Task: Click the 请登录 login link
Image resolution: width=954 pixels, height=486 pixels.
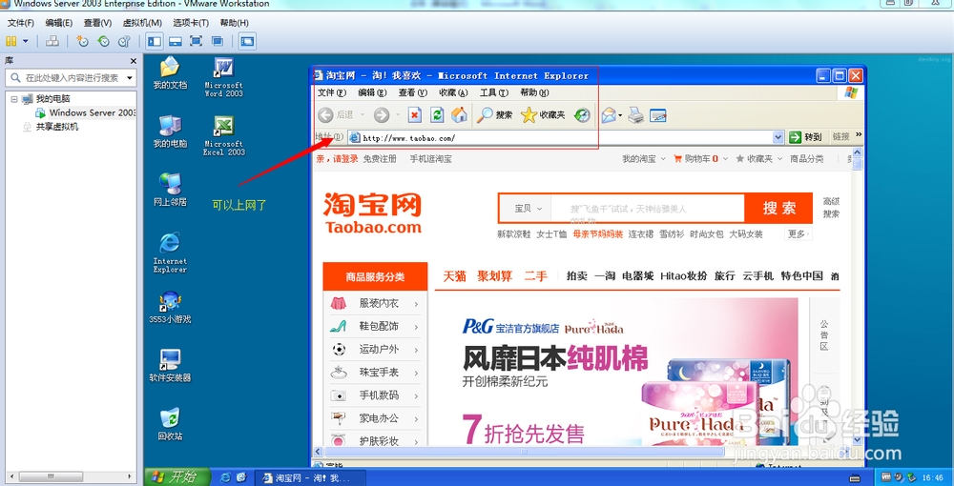Action: [x=345, y=159]
